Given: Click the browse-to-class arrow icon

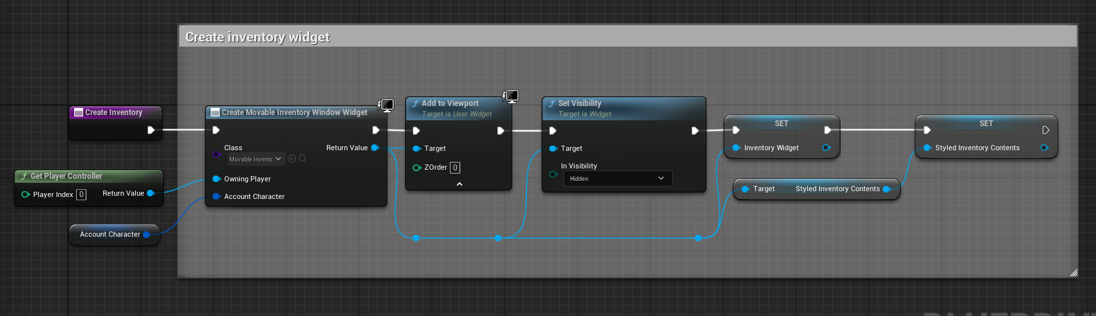Looking at the screenshot, I should click(x=292, y=159).
